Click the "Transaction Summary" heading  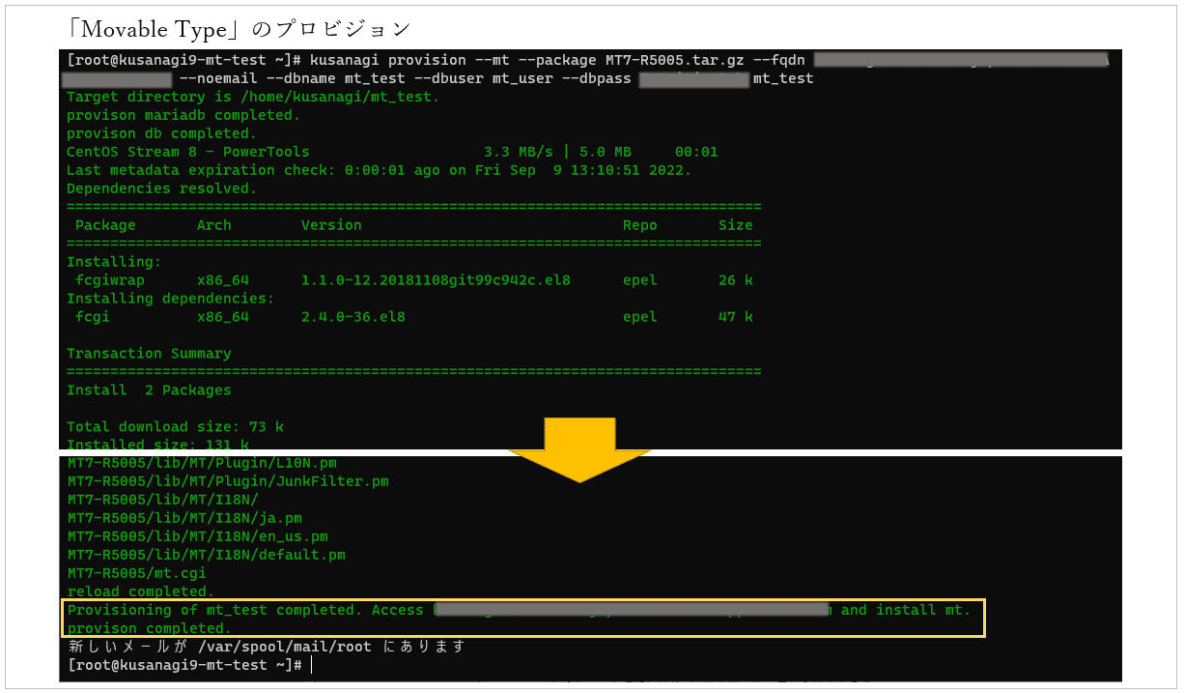tap(149, 354)
